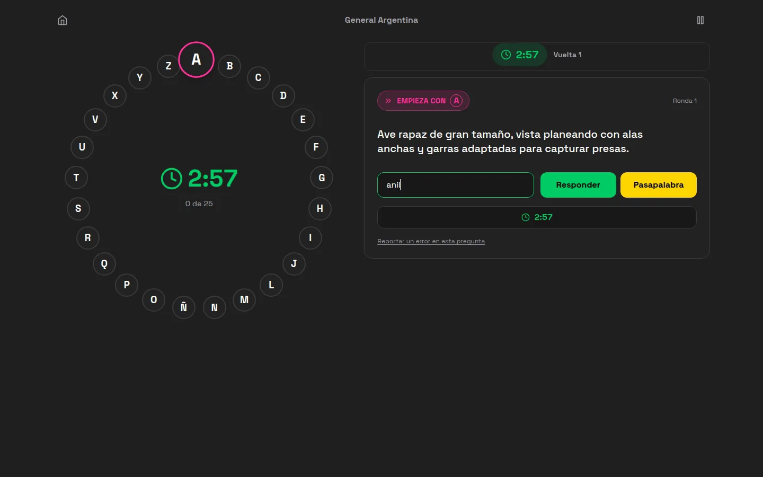Viewport: 763px width, 477px height.
Task: Go to the home icon
Action: tap(63, 20)
